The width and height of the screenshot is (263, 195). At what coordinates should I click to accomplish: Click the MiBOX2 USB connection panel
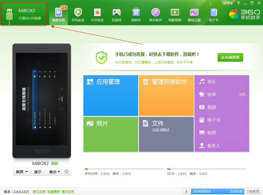[24, 14]
